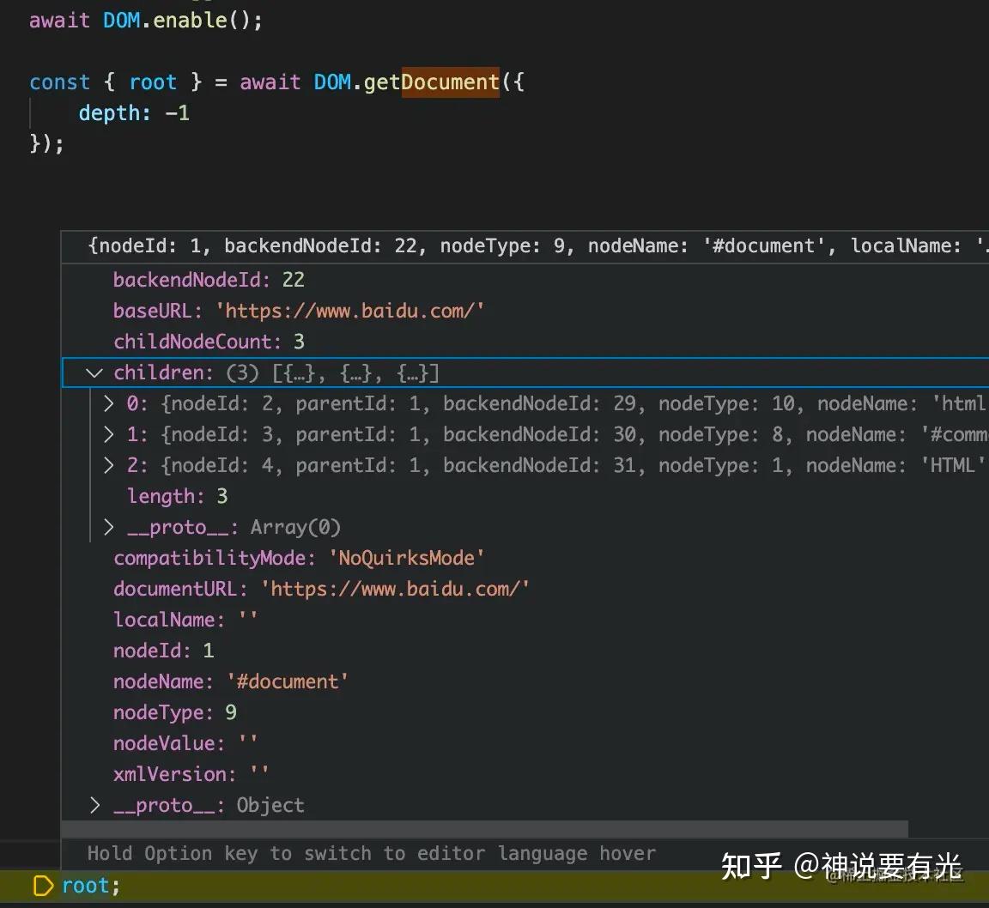Image resolution: width=989 pixels, height=908 pixels.
Task: Expand child 1 with nodeName '#comment'
Action: point(109,434)
